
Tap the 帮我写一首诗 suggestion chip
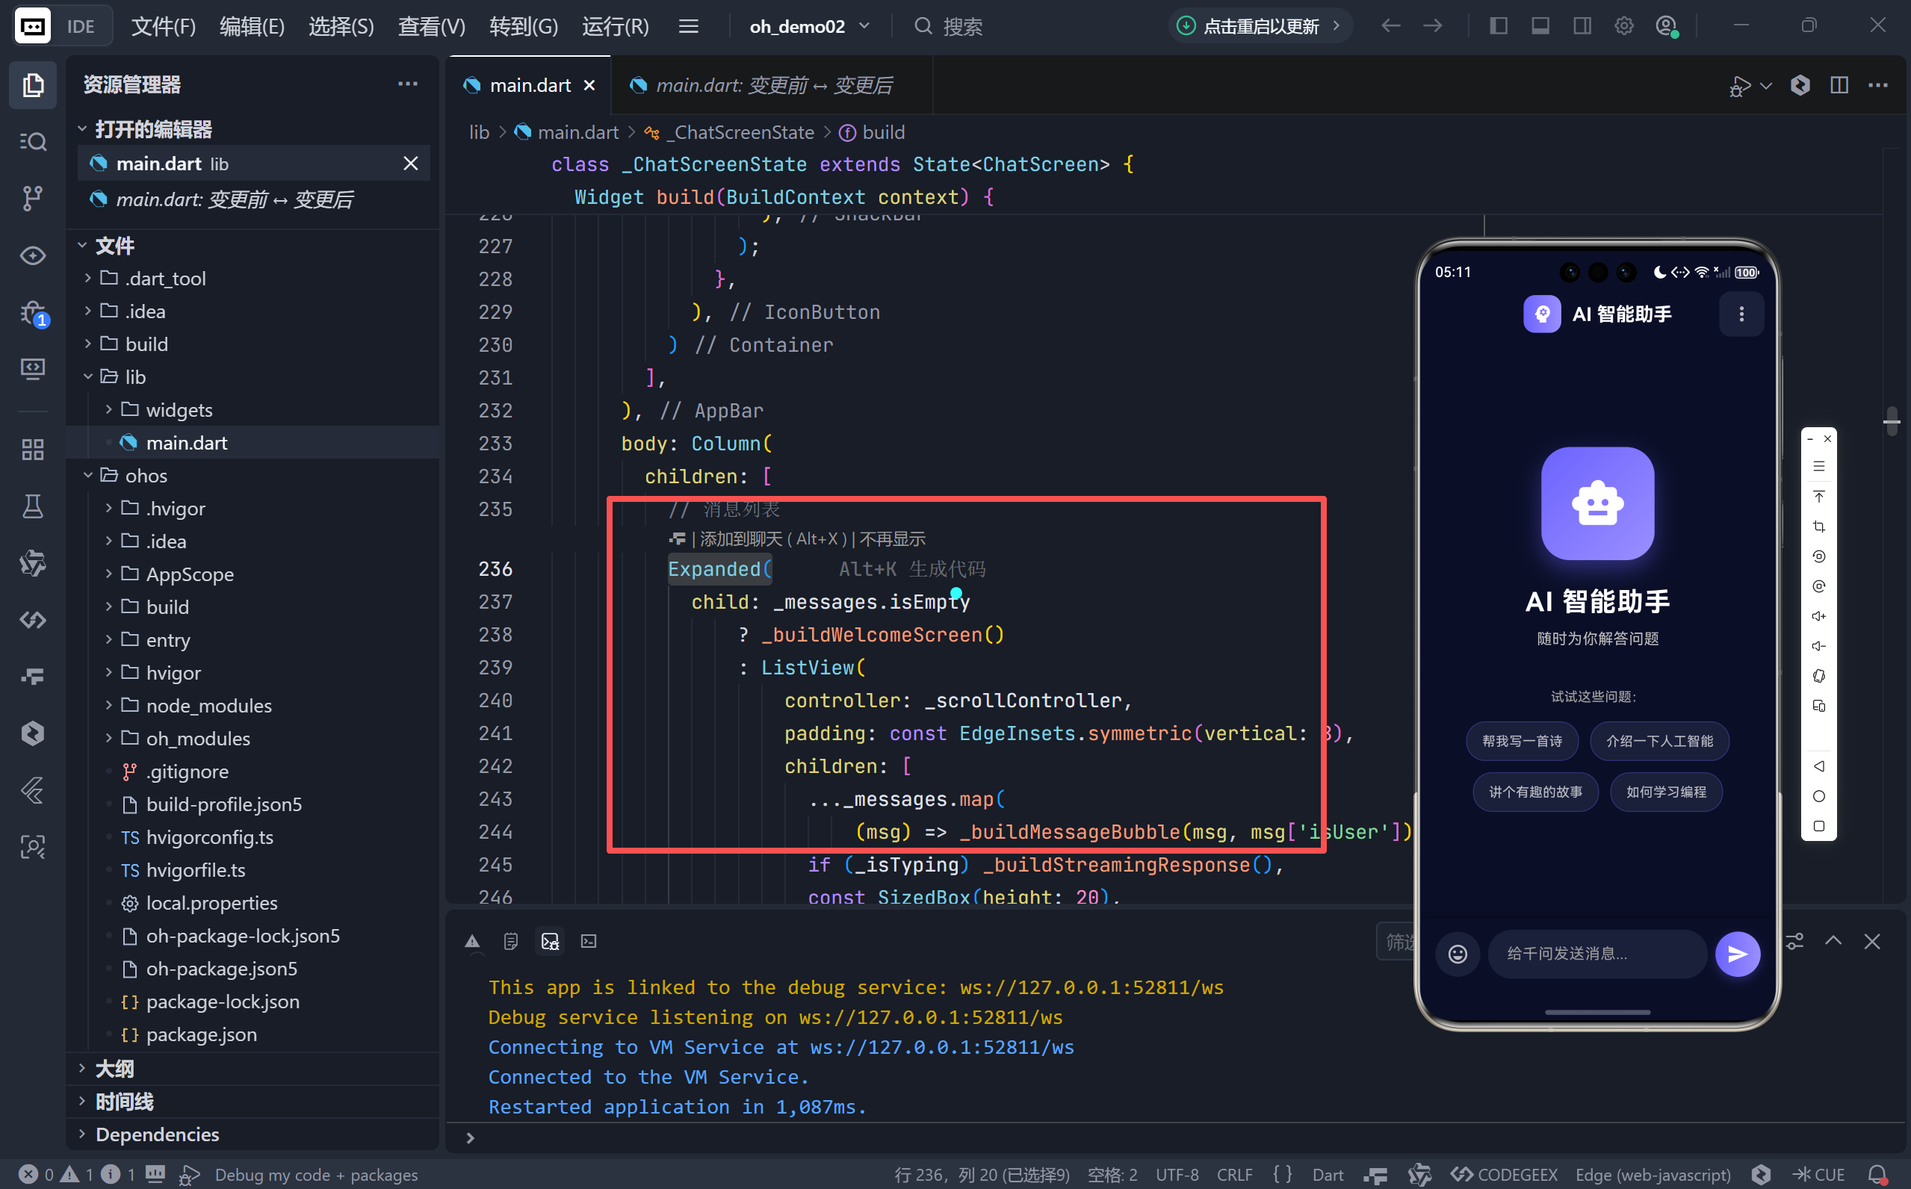(1521, 741)
